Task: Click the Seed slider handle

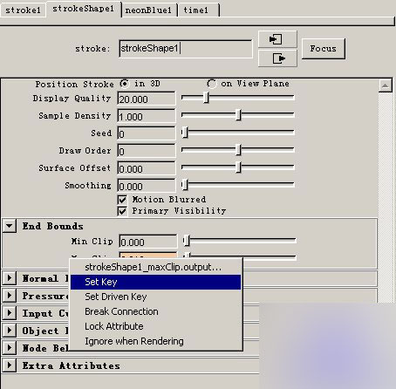Action: 185,133
